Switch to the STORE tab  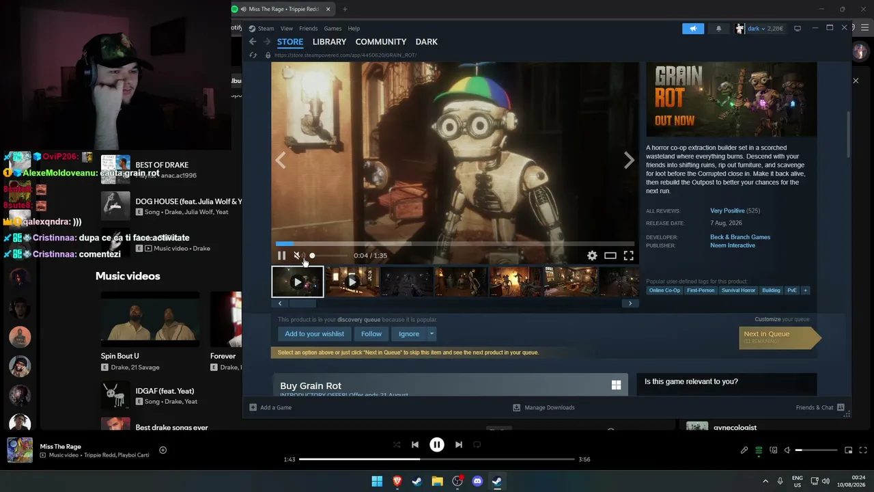click(290, 42)
